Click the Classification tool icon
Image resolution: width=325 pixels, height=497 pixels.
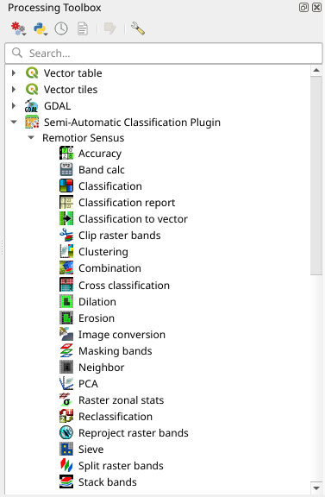[x=66, y=186]
